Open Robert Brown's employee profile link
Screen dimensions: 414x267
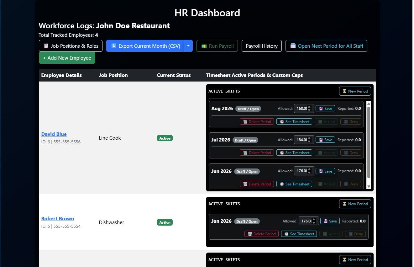tap(58, 218)
